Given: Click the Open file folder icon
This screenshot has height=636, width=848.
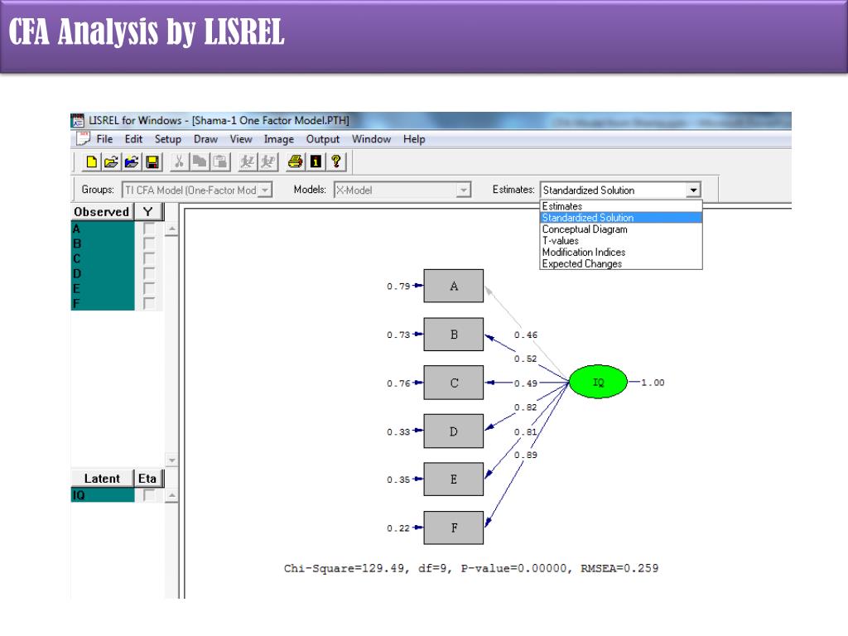Looking at the screenshot, I should click(x=112, y=161).
